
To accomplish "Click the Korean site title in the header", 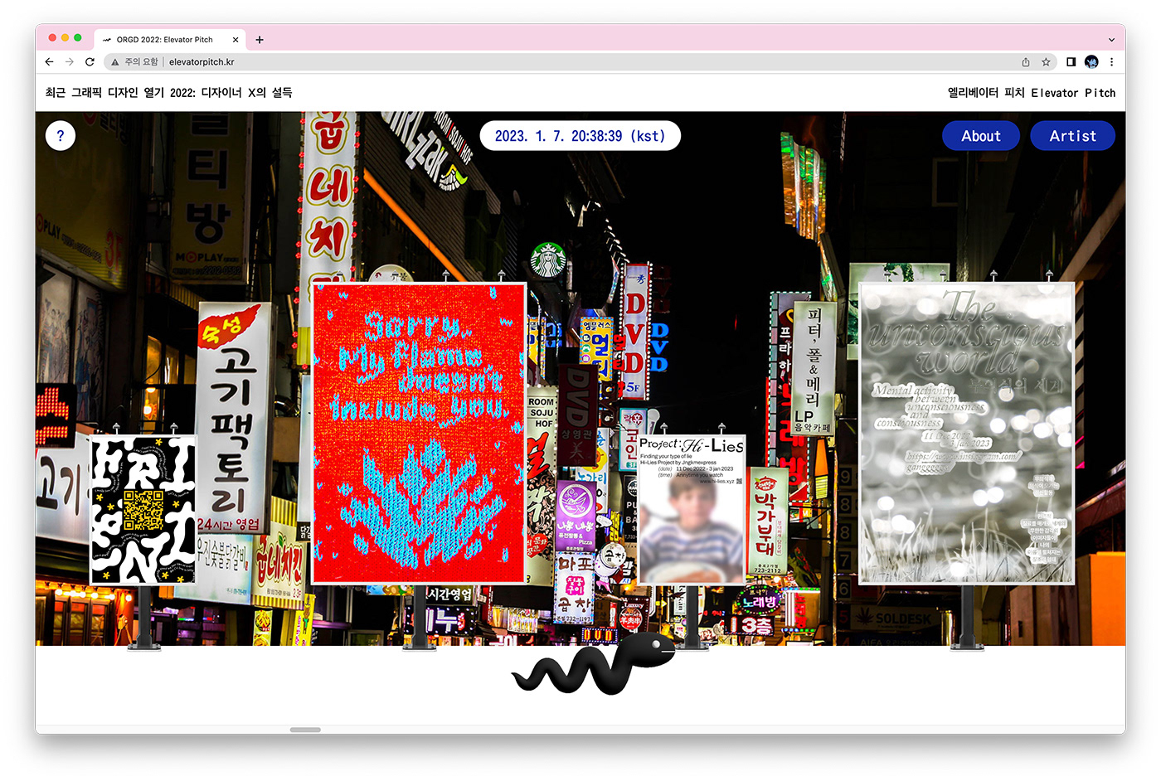I will point(169,93).
